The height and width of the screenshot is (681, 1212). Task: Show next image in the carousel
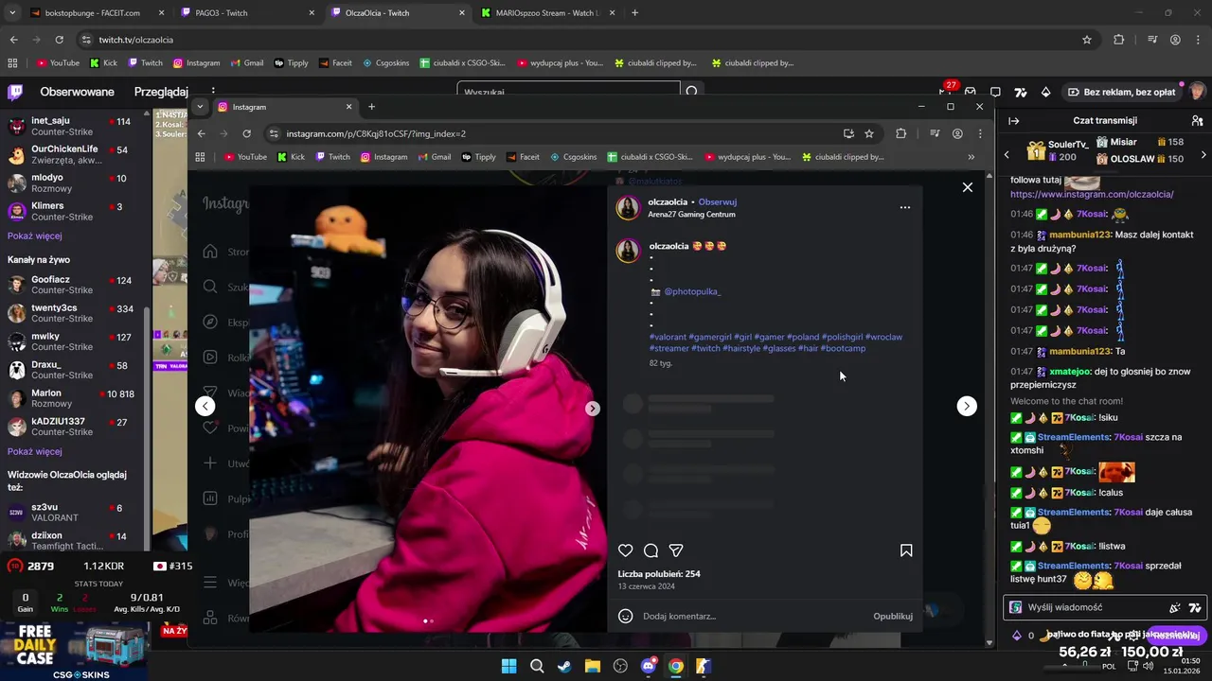[592, 409]
